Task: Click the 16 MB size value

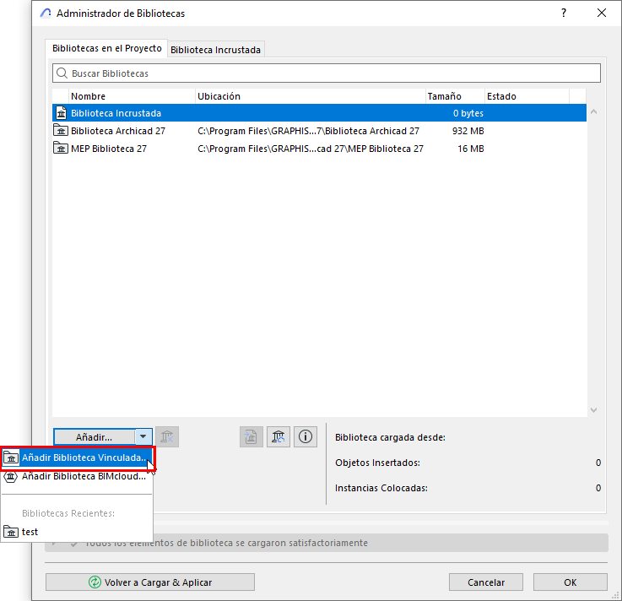Action: coord(471,149)
